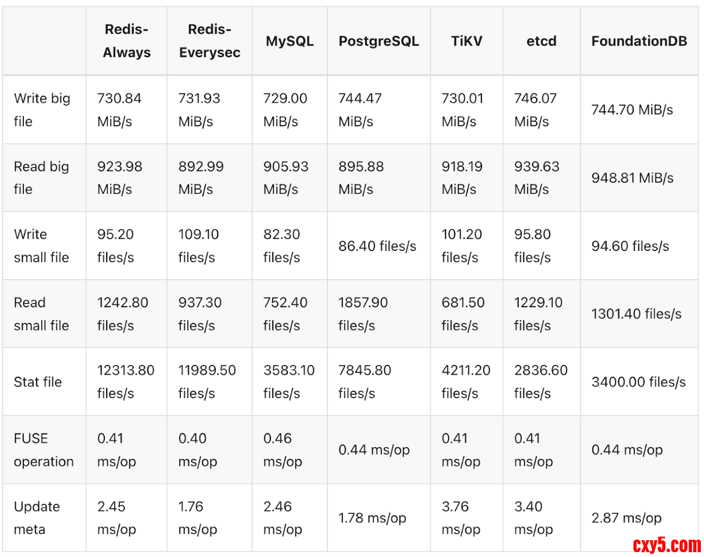Click the TiKV column header
Image resolution: width=704 pixels, height=557 pixels.
467,41
